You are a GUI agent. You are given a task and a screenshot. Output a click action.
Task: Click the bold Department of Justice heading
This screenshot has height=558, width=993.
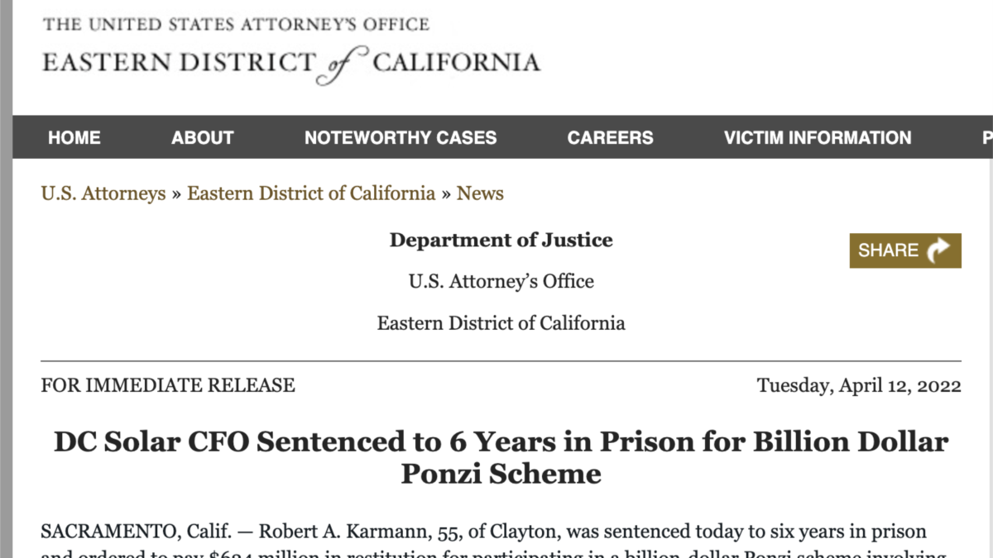(x=501, y=241)
